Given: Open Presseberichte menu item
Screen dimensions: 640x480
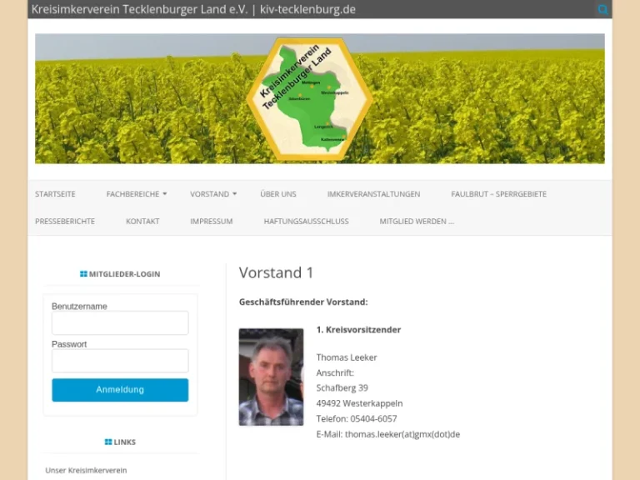Looking at the screenshot, I should (x=65, y=221).
